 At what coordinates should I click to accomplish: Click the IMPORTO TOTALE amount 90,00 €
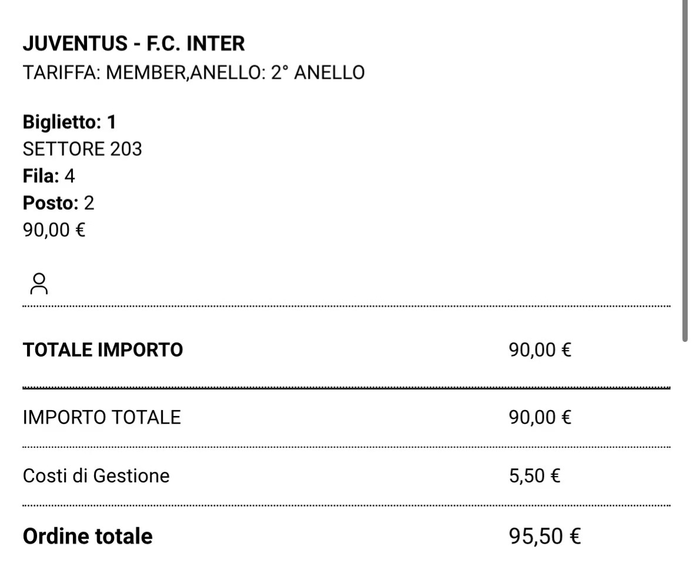coord(540,418)
